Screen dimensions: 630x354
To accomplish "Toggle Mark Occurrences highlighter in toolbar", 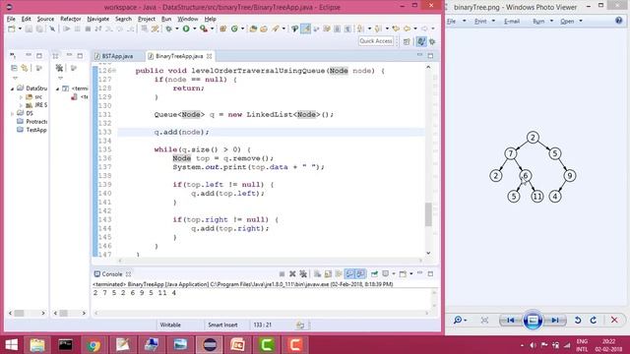I will pos(306,29).
